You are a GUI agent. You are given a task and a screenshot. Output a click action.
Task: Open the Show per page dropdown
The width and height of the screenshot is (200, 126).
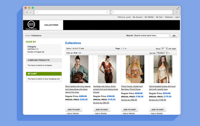click(164, 49)
